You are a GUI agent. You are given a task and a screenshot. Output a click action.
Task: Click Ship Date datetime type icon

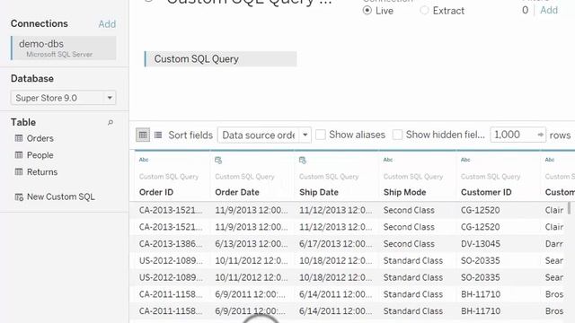pyautogui.click(x=303, y=160)
